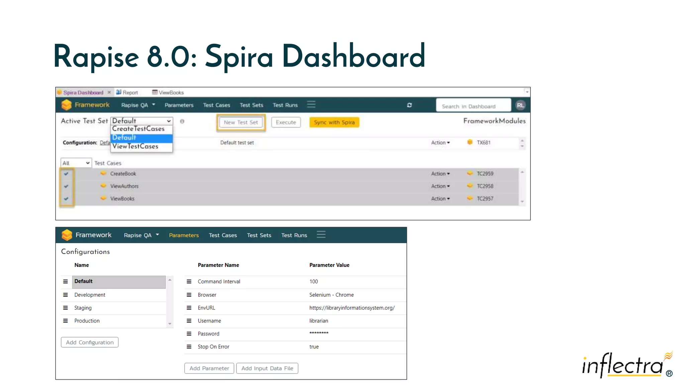The image size is (685, 385).
Task: Click info icon next to Active Test Set
Action: tap(182, 121)
